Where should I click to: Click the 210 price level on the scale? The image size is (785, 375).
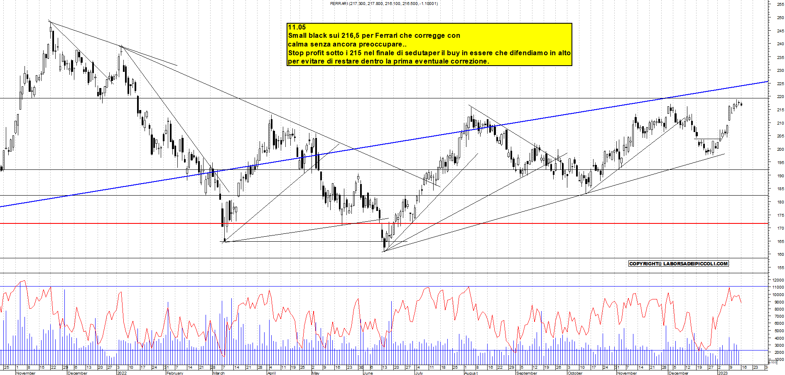pos(780,123)
